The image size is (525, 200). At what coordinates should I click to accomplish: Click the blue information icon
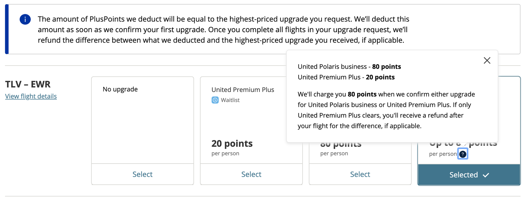coord(25,19)
